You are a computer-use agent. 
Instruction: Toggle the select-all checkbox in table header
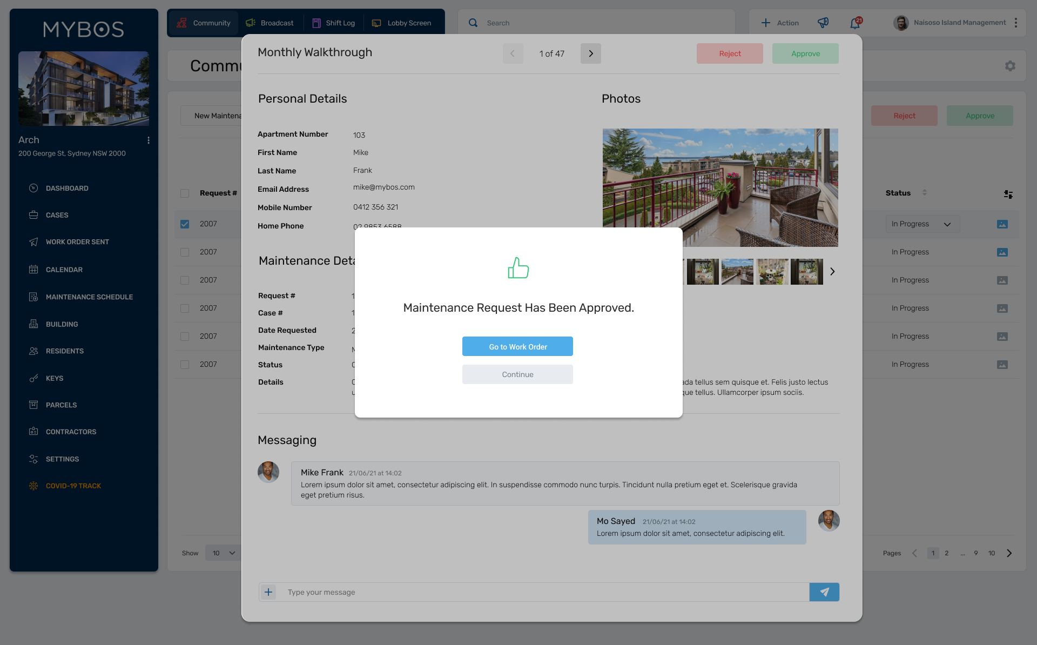pyautogui.click(x=185, y=193)
